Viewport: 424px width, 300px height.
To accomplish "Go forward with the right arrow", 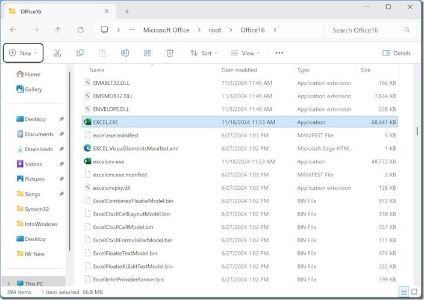I will [x=36, y=30].
